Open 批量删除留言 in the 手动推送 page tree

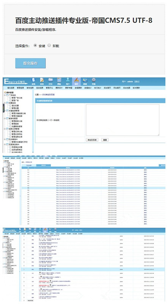[x=17, y=126]
